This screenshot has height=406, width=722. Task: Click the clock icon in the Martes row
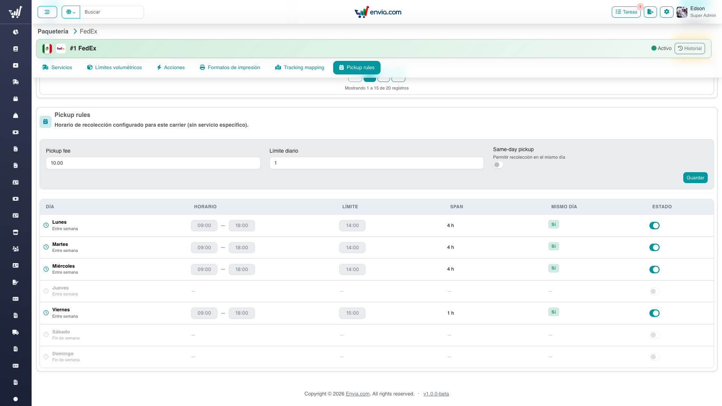pos(46,247)
